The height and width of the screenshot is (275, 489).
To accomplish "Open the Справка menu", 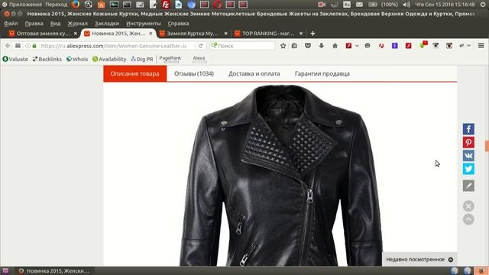I will click(178, 24).
